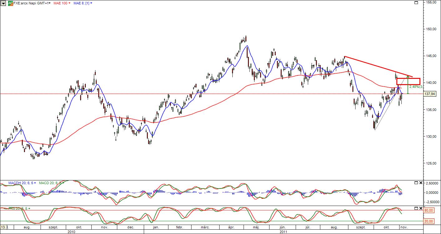
Task: Click the 137,94 current price label
Action: (430, 94)
